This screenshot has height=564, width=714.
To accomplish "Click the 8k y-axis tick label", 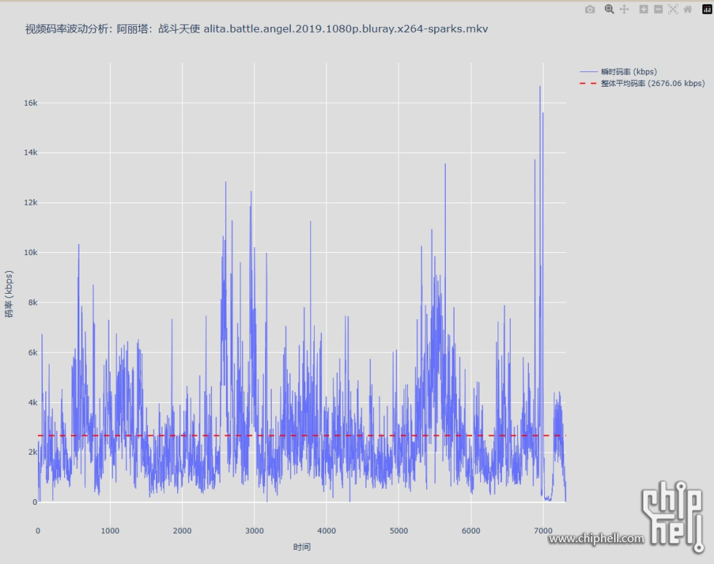I will tap(33, 302).
